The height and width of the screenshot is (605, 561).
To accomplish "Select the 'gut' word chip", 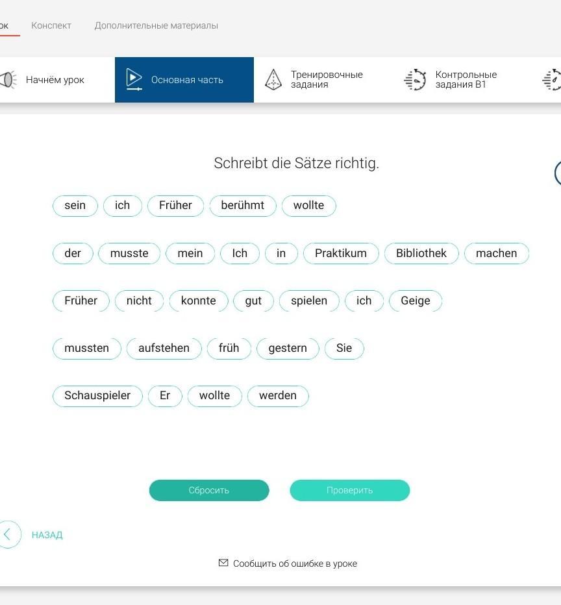I will tap(253, 301).
